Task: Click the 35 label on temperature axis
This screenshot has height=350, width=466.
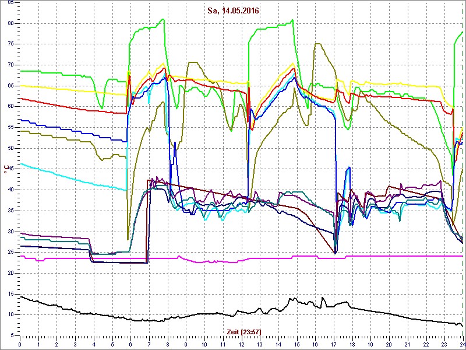Action: coord(10,211)
